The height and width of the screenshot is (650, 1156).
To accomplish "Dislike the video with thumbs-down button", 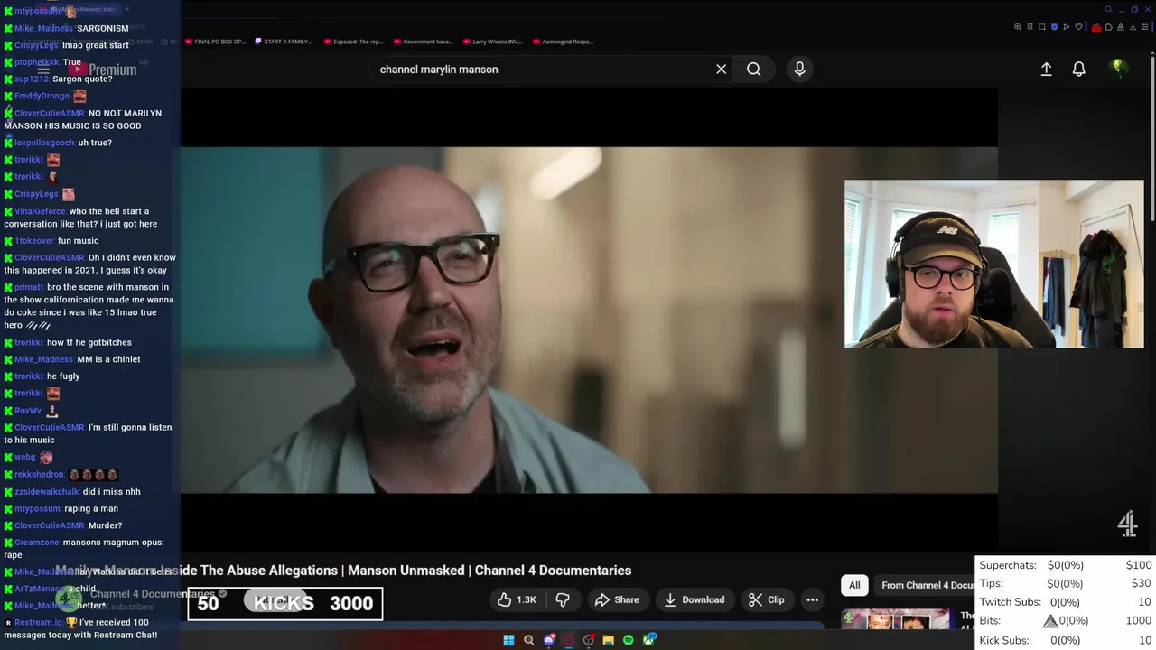I will [x=563, y=599].
